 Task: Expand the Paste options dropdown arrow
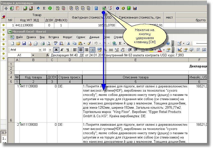click(84, 44)
